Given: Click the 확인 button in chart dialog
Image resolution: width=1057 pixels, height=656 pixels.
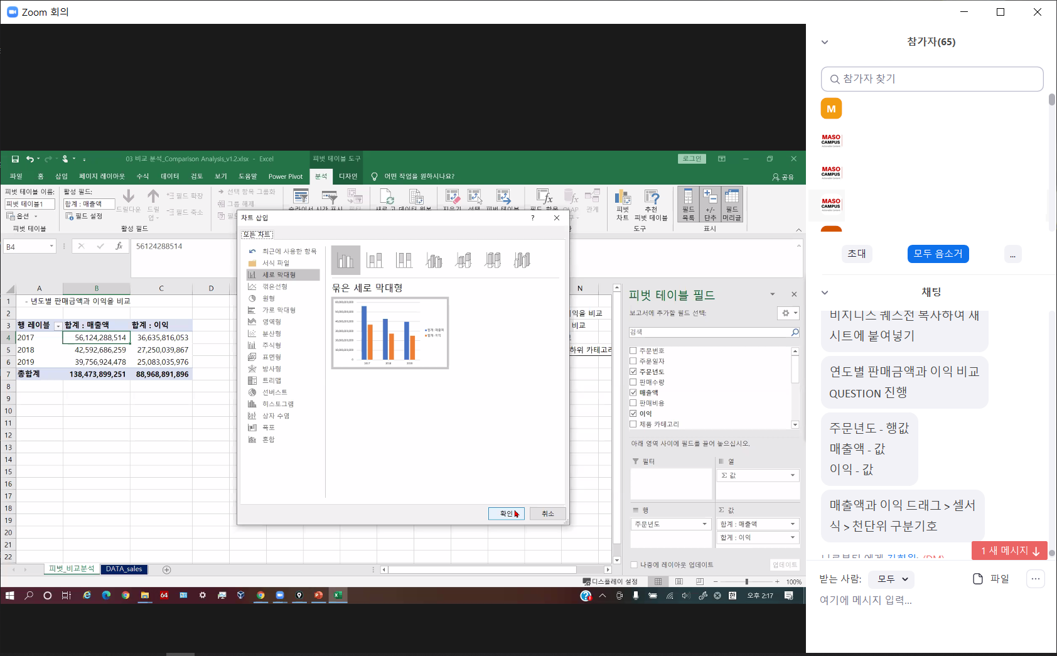Looking at the screenshot, I should (506, 514).
